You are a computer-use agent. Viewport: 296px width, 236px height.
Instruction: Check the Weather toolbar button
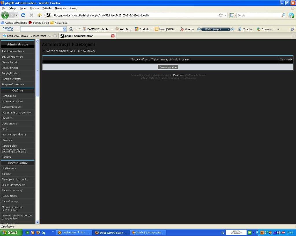coord(187,29)
